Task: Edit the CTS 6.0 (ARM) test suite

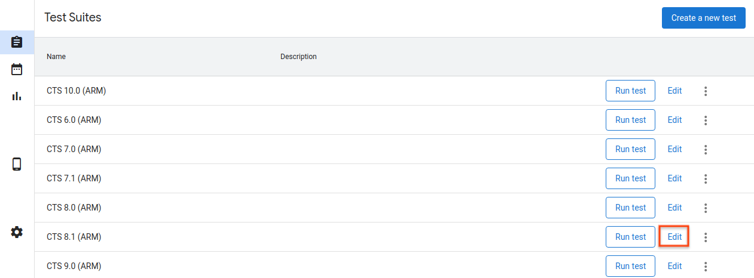Action: [674, 120]
